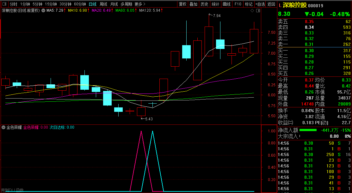Click the PE(动) value 22.7
The height and width of the screenshot is (193, 352).
(347, 123)
